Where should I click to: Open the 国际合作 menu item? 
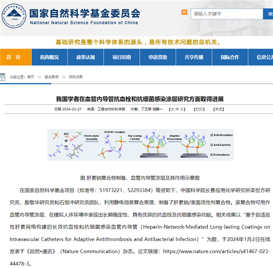(x=229, y=57)
